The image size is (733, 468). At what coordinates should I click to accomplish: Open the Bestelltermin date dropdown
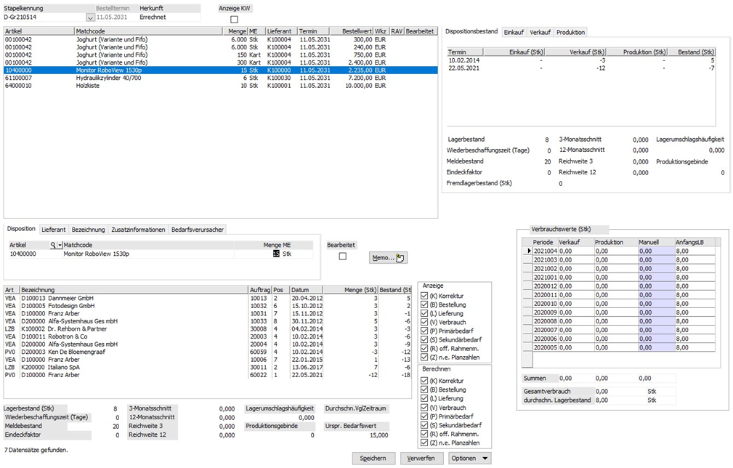(90, 17)
